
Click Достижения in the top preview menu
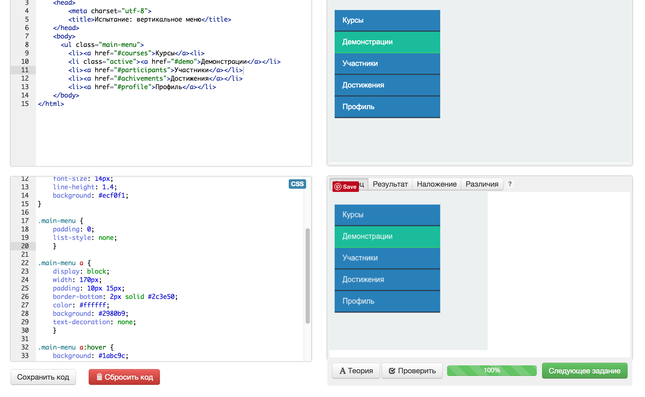tap(387, 85)
